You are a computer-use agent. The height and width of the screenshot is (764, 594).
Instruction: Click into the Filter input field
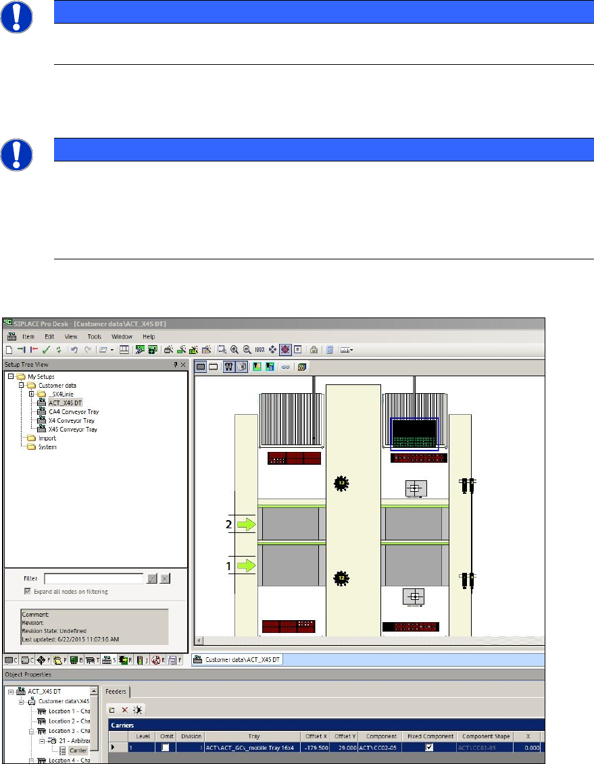tap(93, 578)
